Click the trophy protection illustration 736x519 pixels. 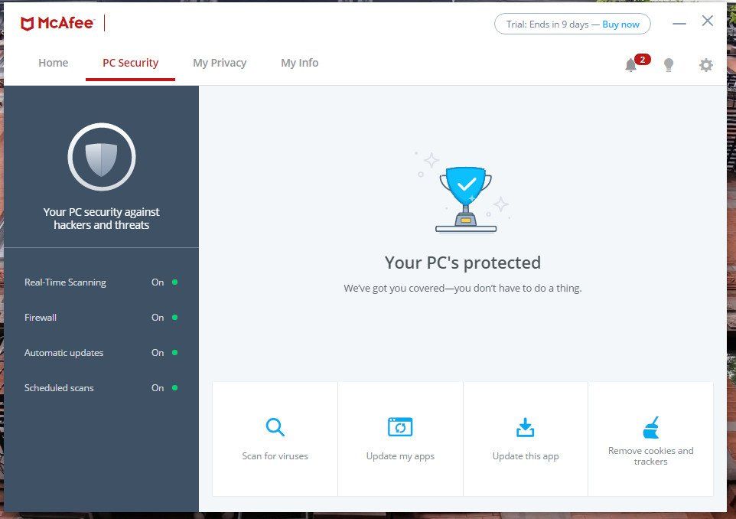click(464, 191)
